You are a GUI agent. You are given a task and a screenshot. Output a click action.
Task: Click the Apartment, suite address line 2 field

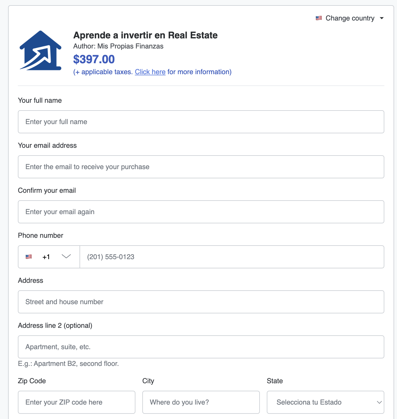tap(201, 347)
